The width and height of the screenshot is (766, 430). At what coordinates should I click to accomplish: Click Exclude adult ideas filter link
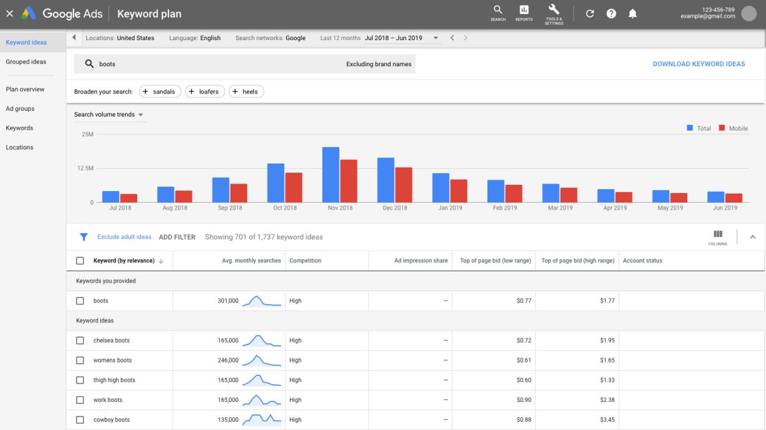[124, 237]
